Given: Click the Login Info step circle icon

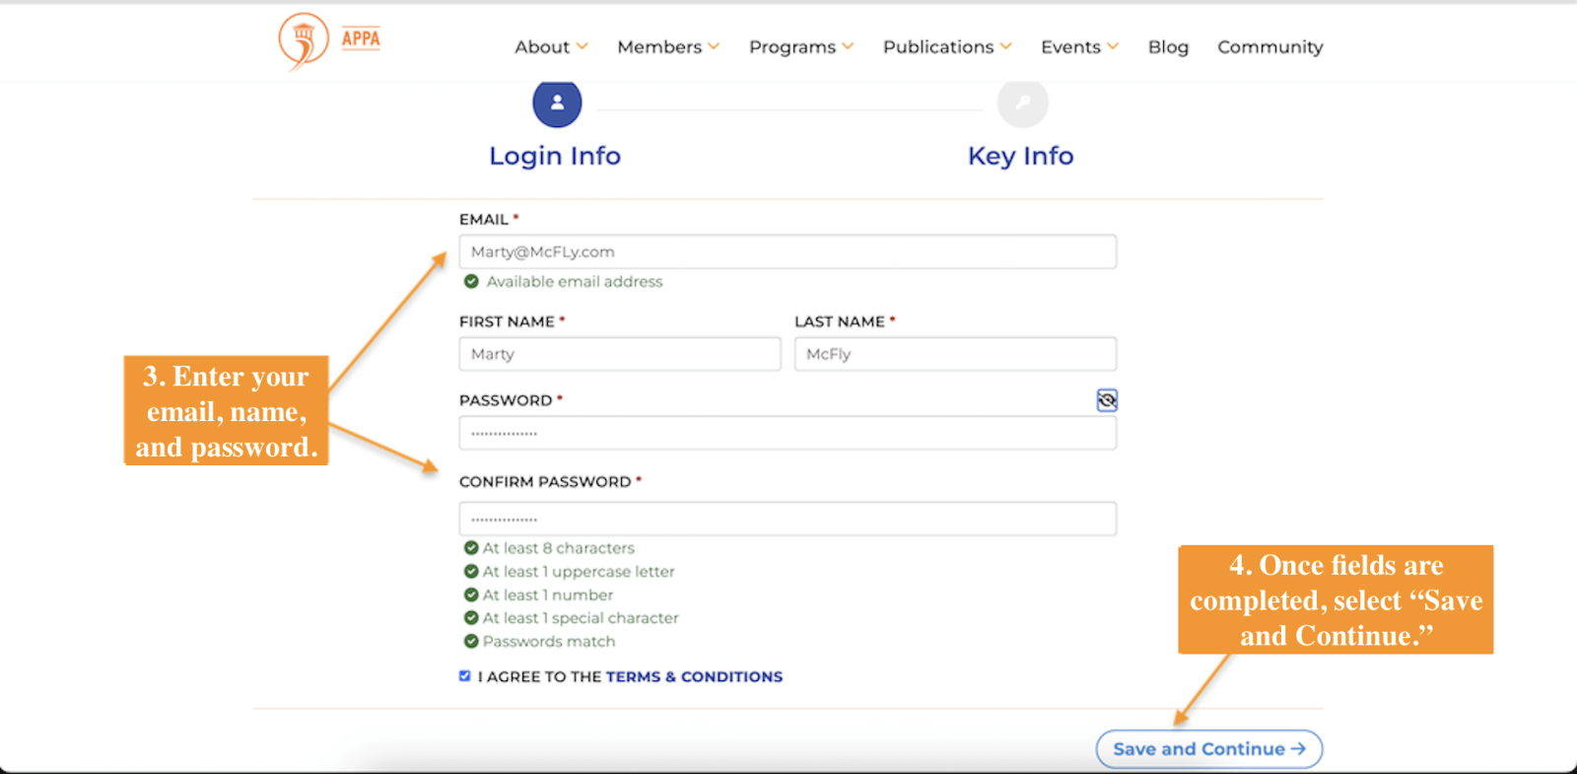Looking at the screenshot, I should pos(557,103).
